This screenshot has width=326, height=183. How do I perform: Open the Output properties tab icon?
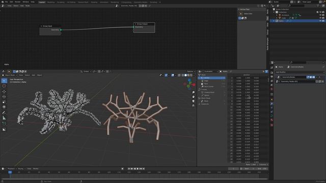pyautogui.click(x=271, y=77)
